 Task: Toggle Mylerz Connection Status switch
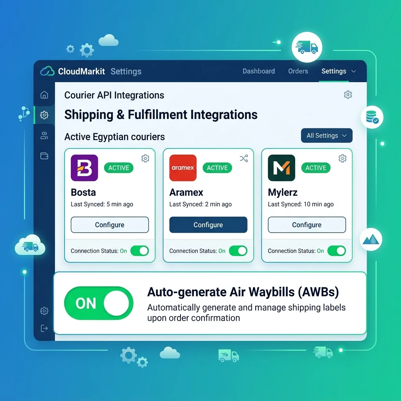(337, 251)
